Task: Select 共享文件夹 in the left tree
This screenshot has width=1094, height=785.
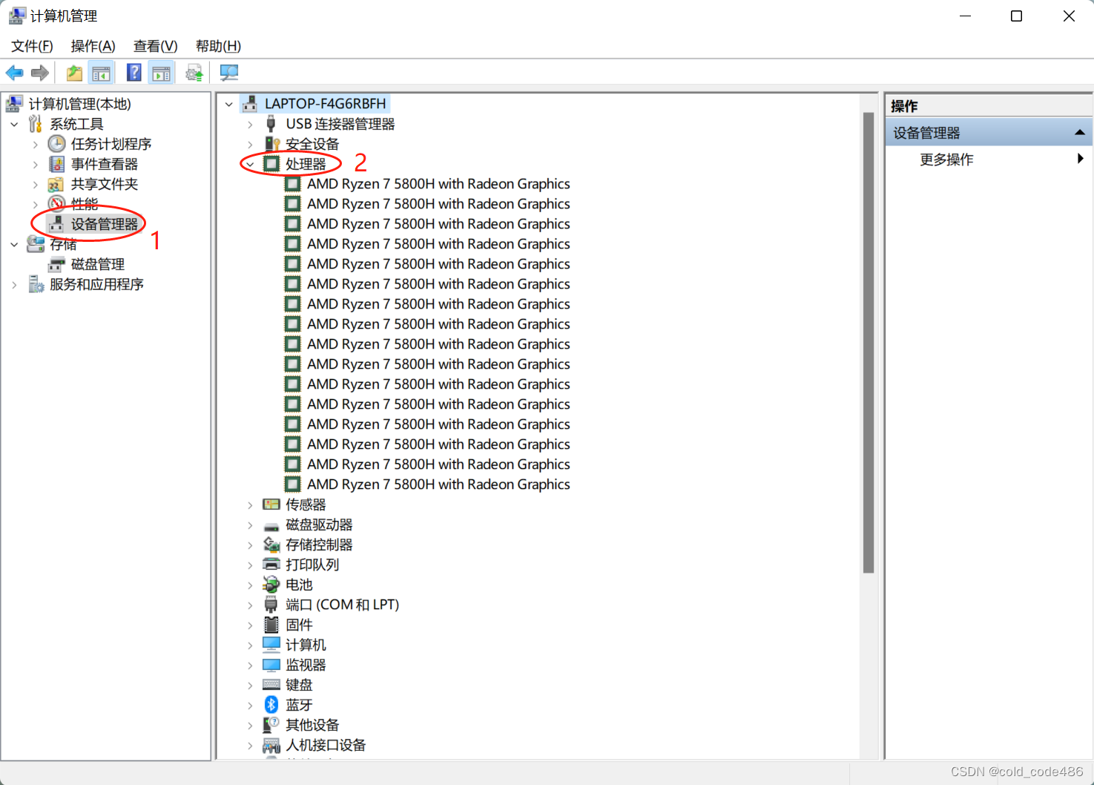Action: (x=105, y=184)
